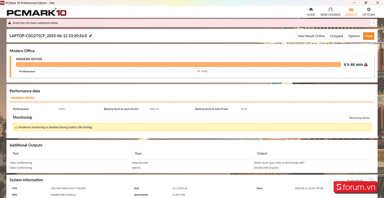The width and height of the screenshot is (384, 198).
Task: Select the MODERN OFFICE performance data tab
Action: click(x=23, y=98)
